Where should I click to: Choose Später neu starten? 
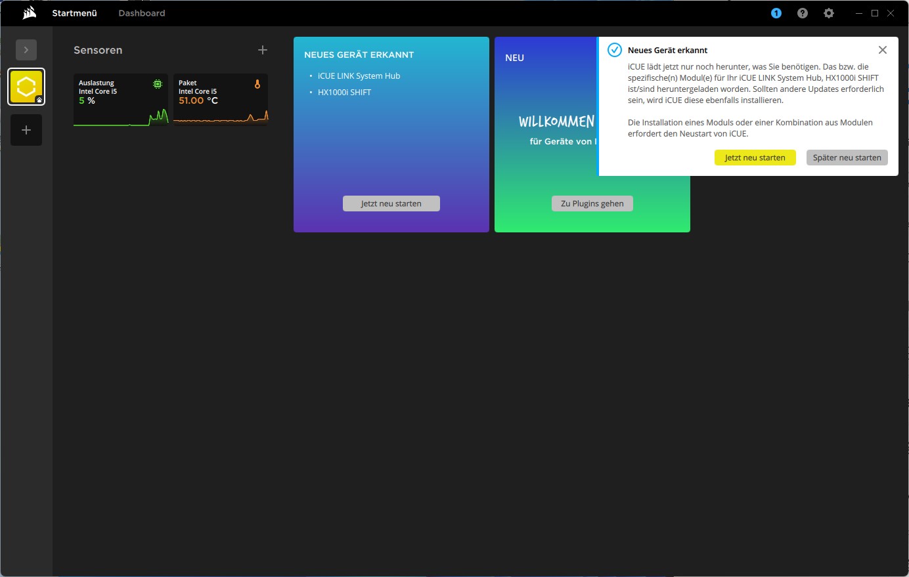click(847, 158)
